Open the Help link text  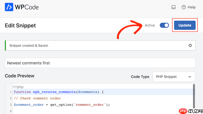tap(192, 7)
